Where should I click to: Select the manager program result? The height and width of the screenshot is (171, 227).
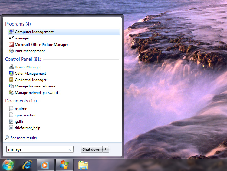(x=22, y=38)
